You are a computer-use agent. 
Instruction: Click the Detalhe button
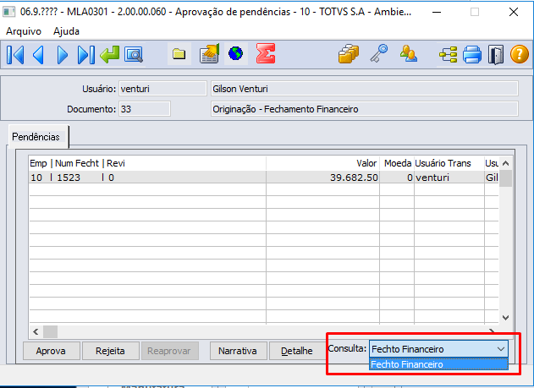pos(297,351)
